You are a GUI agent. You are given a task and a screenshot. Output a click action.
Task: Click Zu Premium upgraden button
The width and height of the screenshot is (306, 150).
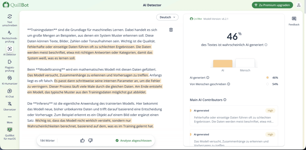click(x=273, y=5)
